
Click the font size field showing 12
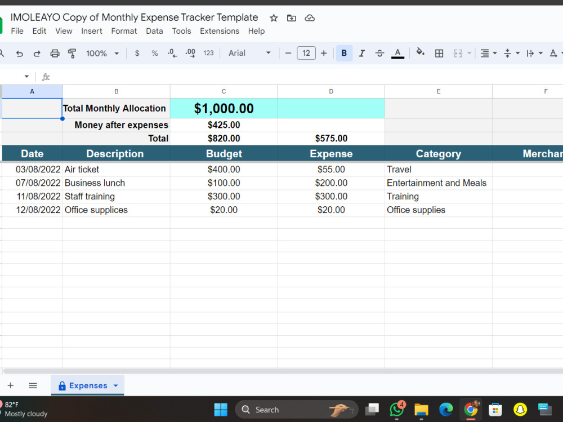coord(306,53)
